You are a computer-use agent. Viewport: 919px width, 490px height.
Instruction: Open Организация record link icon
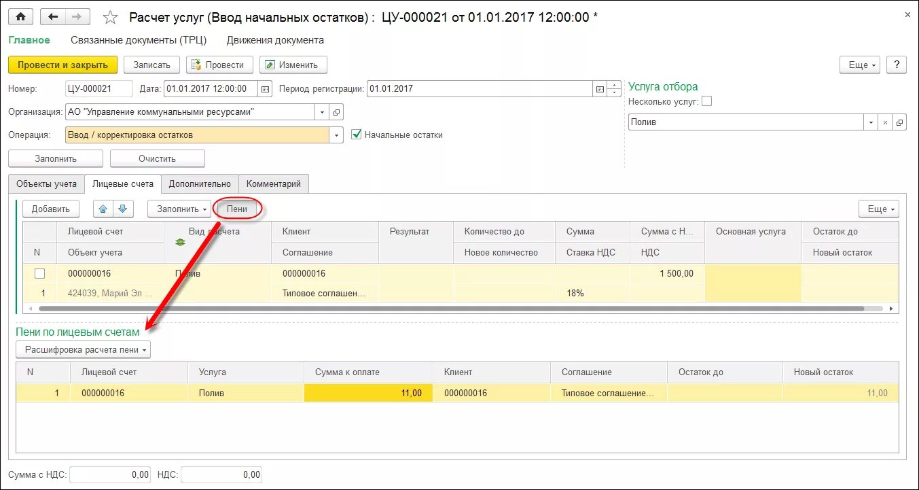[x=338, y=111]
